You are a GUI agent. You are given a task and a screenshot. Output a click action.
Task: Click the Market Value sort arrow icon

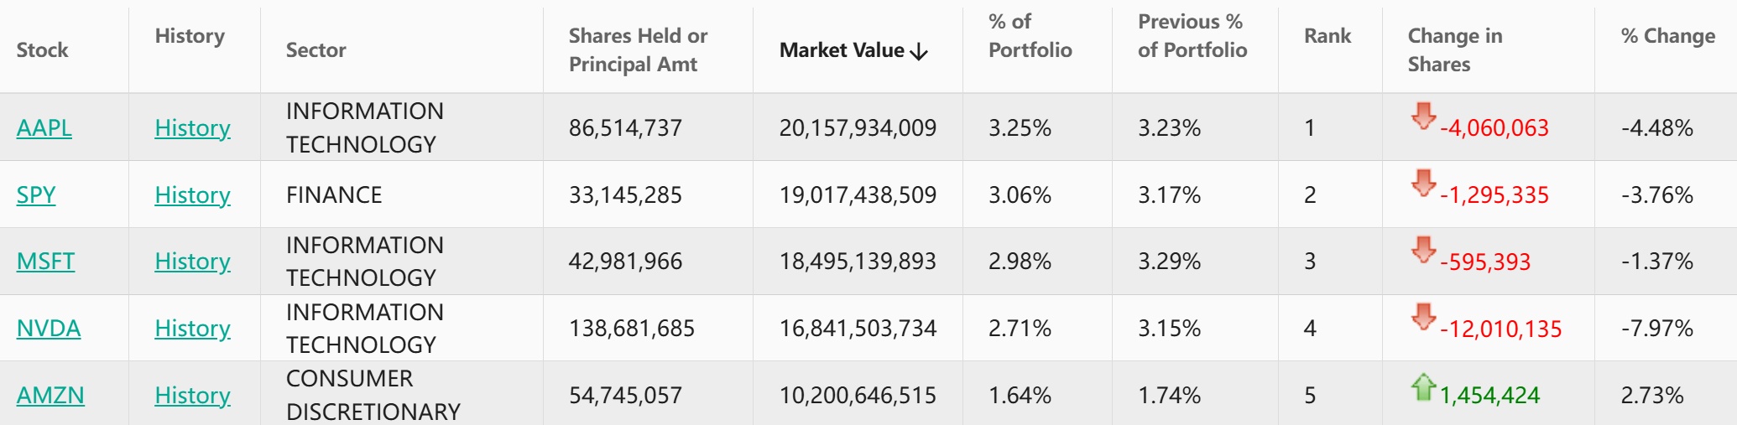tap(920, 52)
